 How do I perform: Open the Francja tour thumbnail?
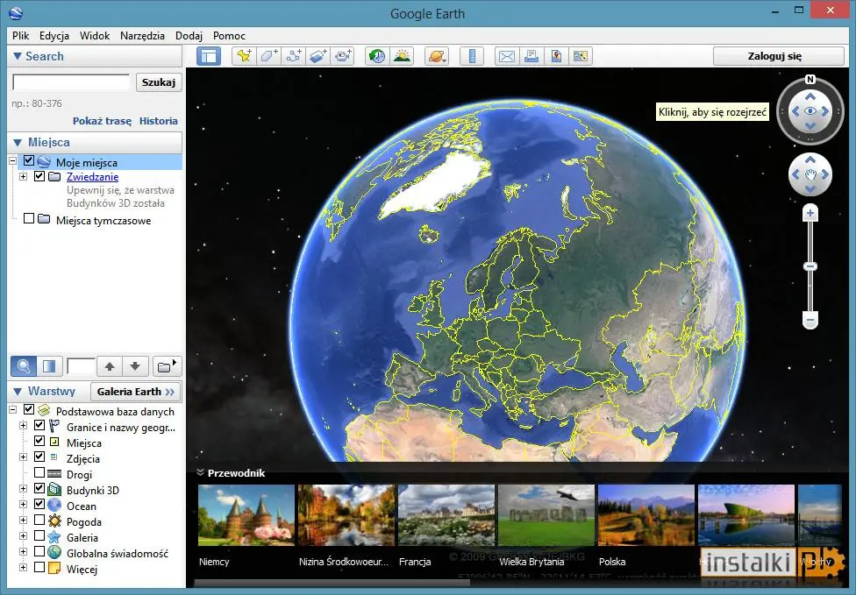(446, 515)
